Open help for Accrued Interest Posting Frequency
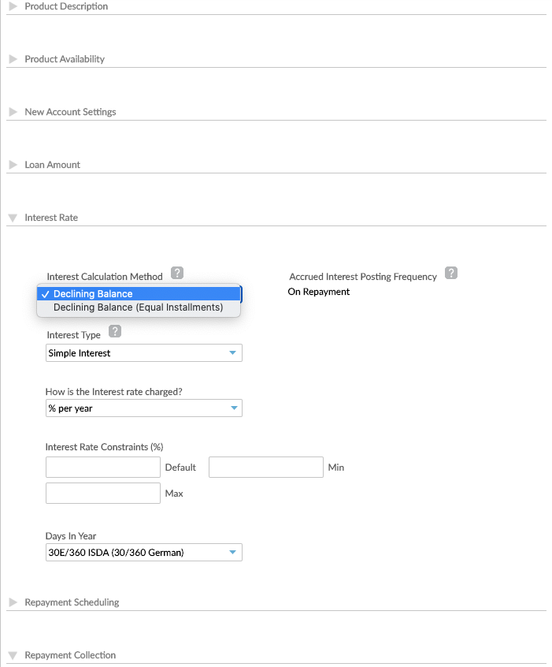Screen dimensions: 552x667 450,272
